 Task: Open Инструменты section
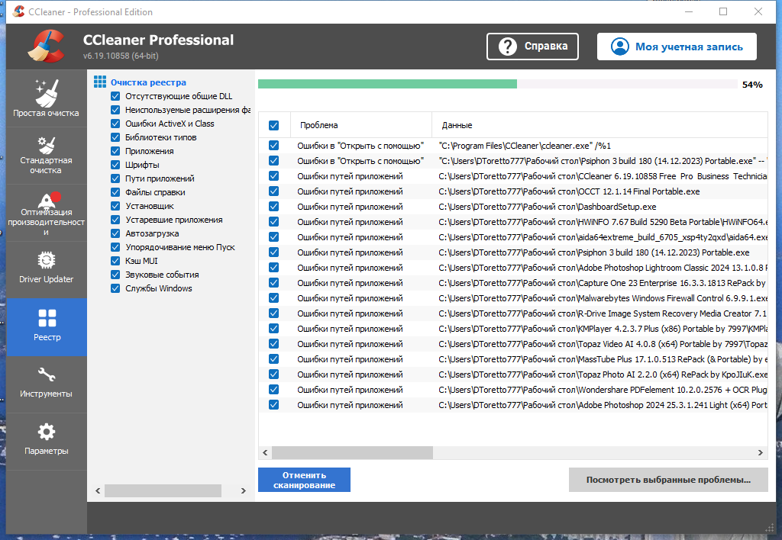47,384
